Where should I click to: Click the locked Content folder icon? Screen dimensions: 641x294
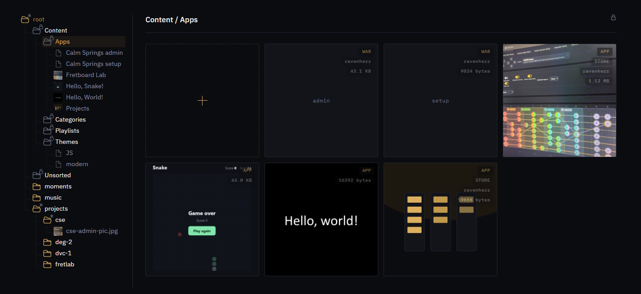37,30
